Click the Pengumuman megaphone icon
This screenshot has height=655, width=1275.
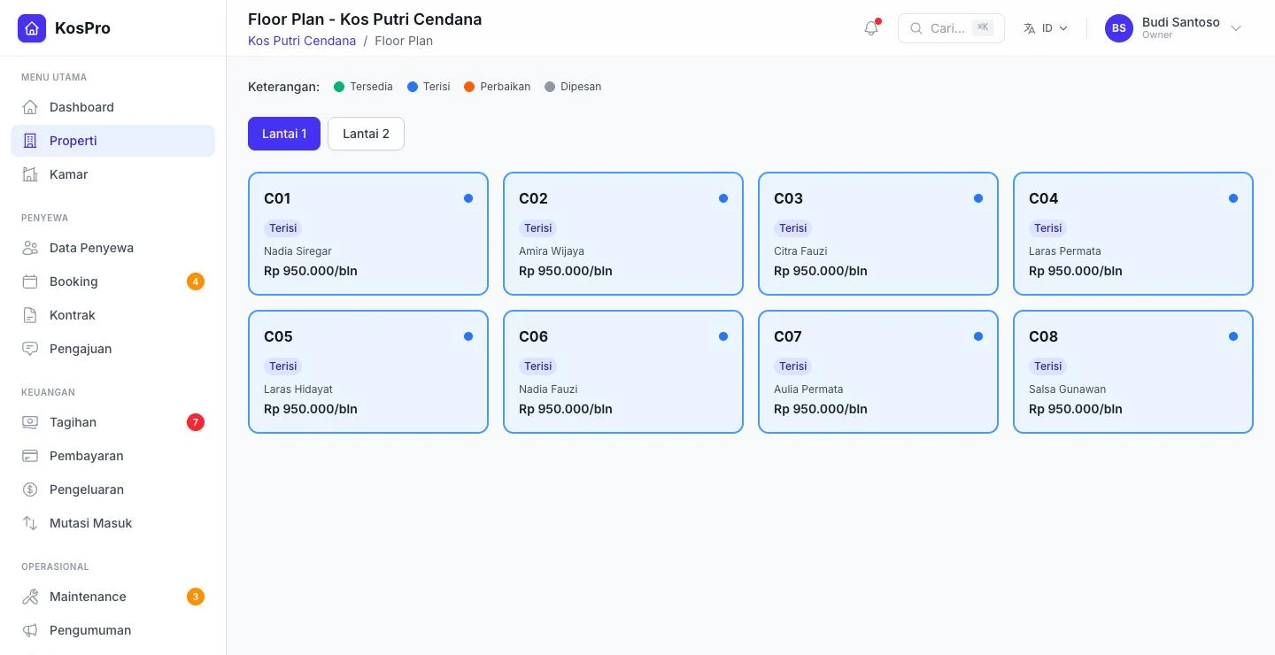[30, 630]
